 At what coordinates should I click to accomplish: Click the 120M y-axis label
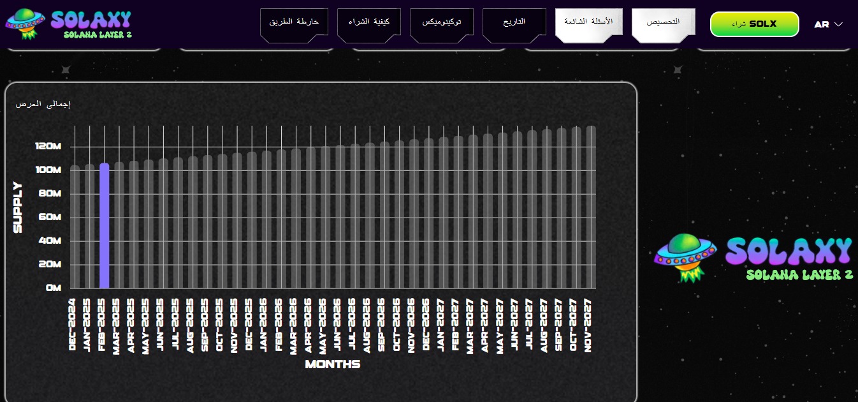48,147
